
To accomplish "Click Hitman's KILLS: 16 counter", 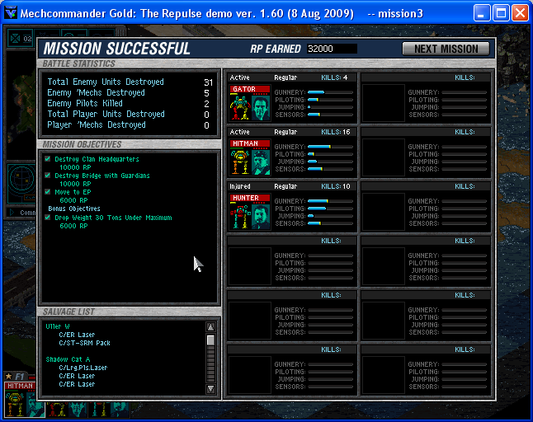I will click(336, 132).
